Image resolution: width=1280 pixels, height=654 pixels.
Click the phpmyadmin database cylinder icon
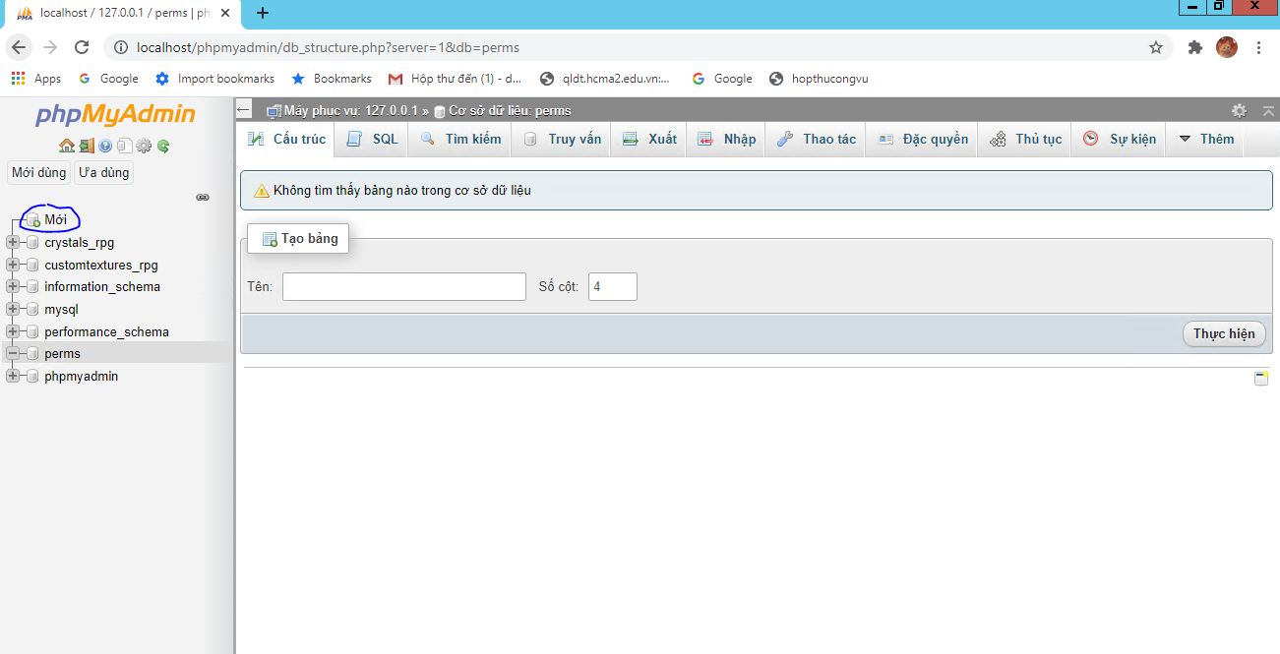pyautogui.click(x=32, y=377)
